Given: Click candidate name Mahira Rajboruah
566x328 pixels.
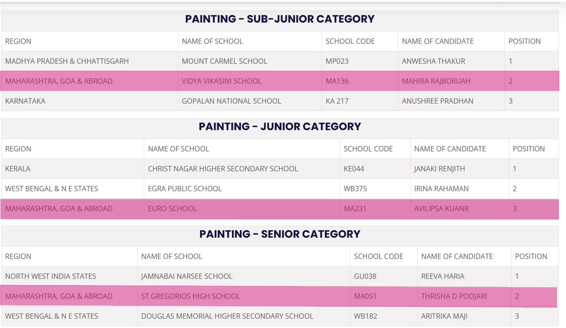Looking at the screenshot, I should [436, 81].
